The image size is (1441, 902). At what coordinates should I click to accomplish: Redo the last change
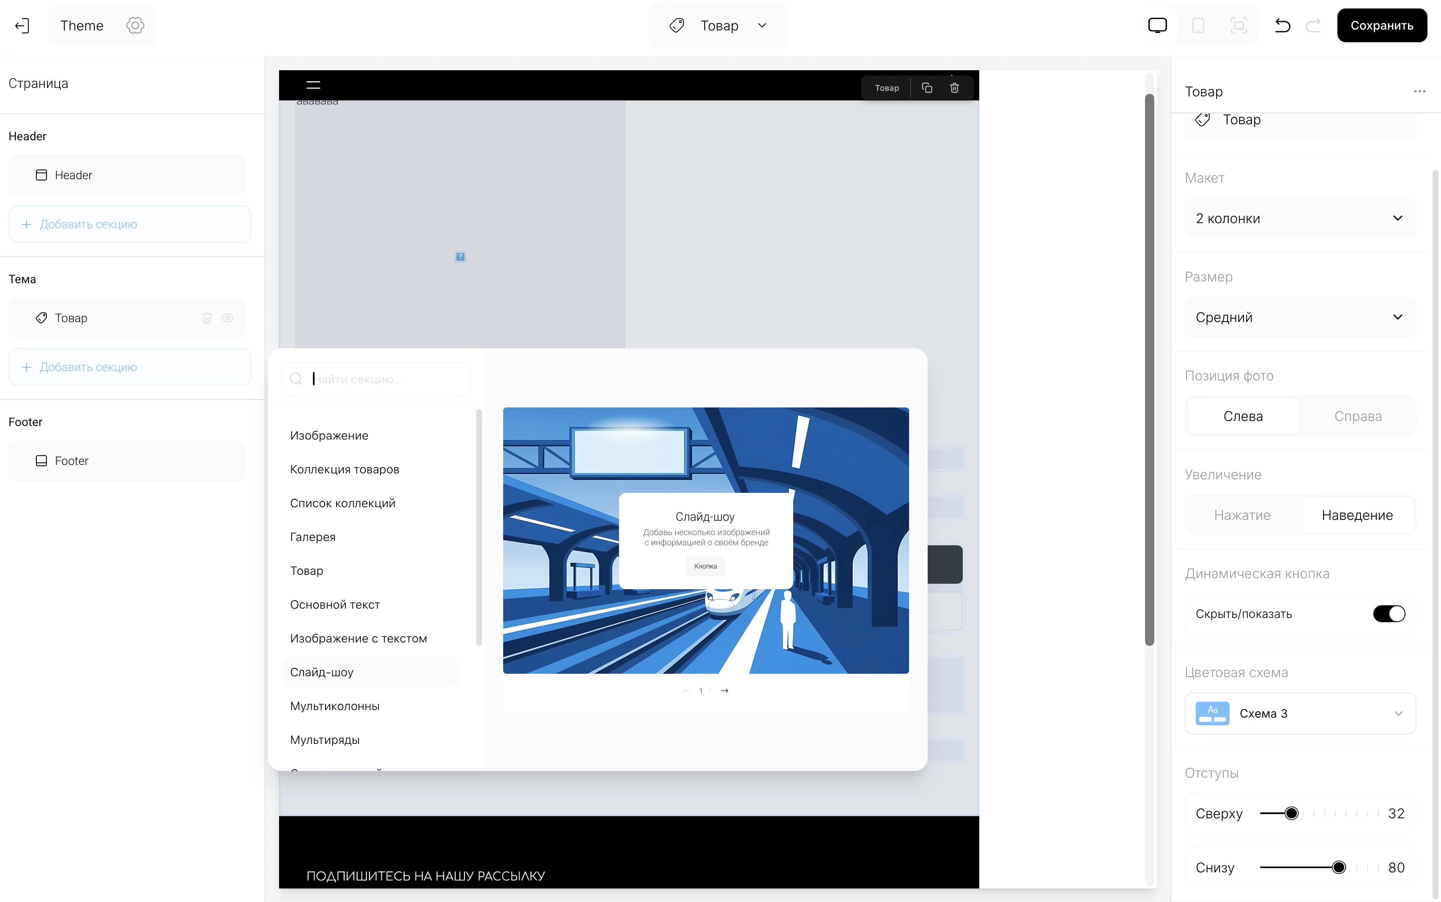[1313, 26]
